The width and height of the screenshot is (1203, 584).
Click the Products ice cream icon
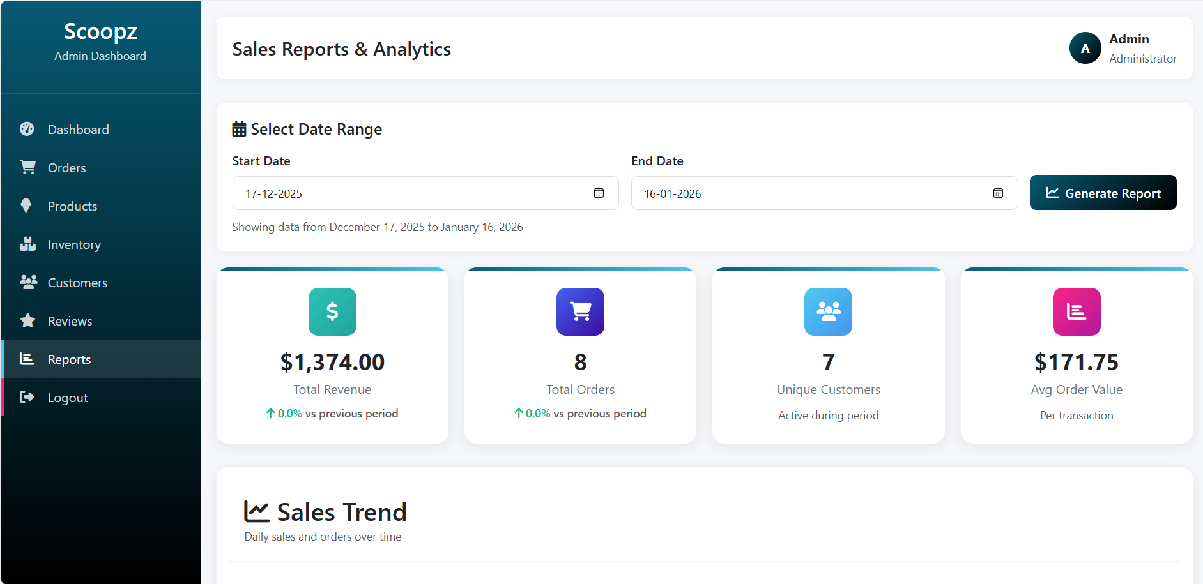(x=26, y=206)
